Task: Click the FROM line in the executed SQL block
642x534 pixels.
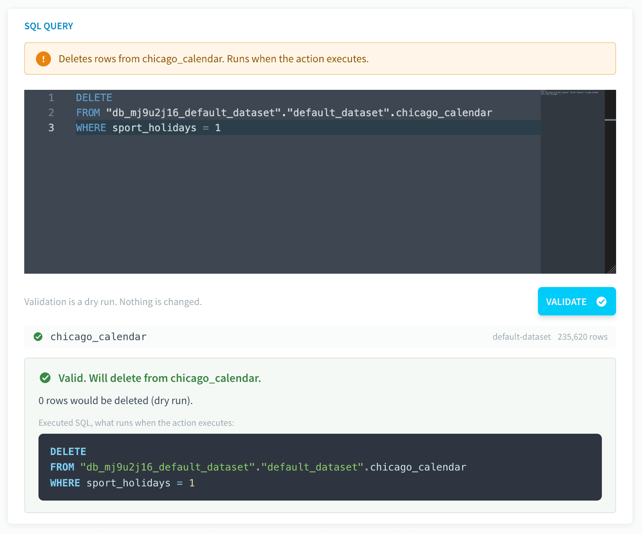Action: tap(258, 467)
